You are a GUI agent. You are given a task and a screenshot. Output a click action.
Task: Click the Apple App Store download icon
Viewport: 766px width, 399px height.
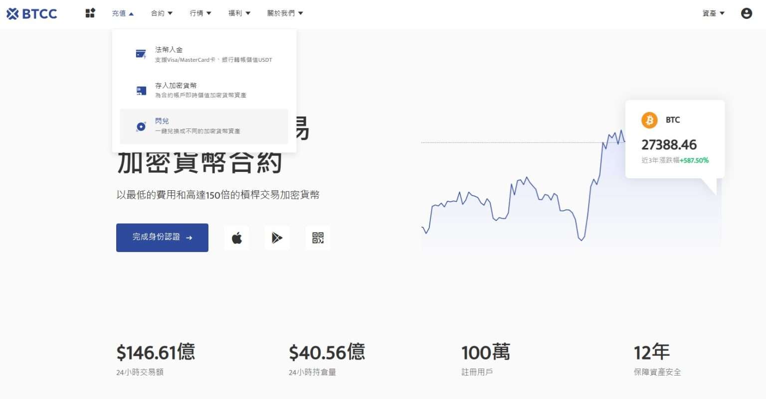click(237, 238)
